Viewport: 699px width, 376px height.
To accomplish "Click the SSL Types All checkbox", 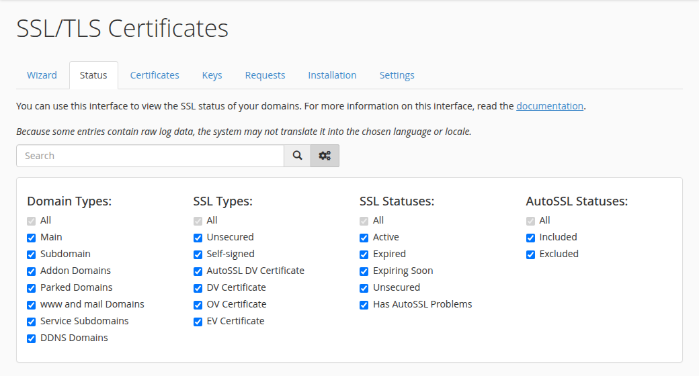I will (198, 221).
